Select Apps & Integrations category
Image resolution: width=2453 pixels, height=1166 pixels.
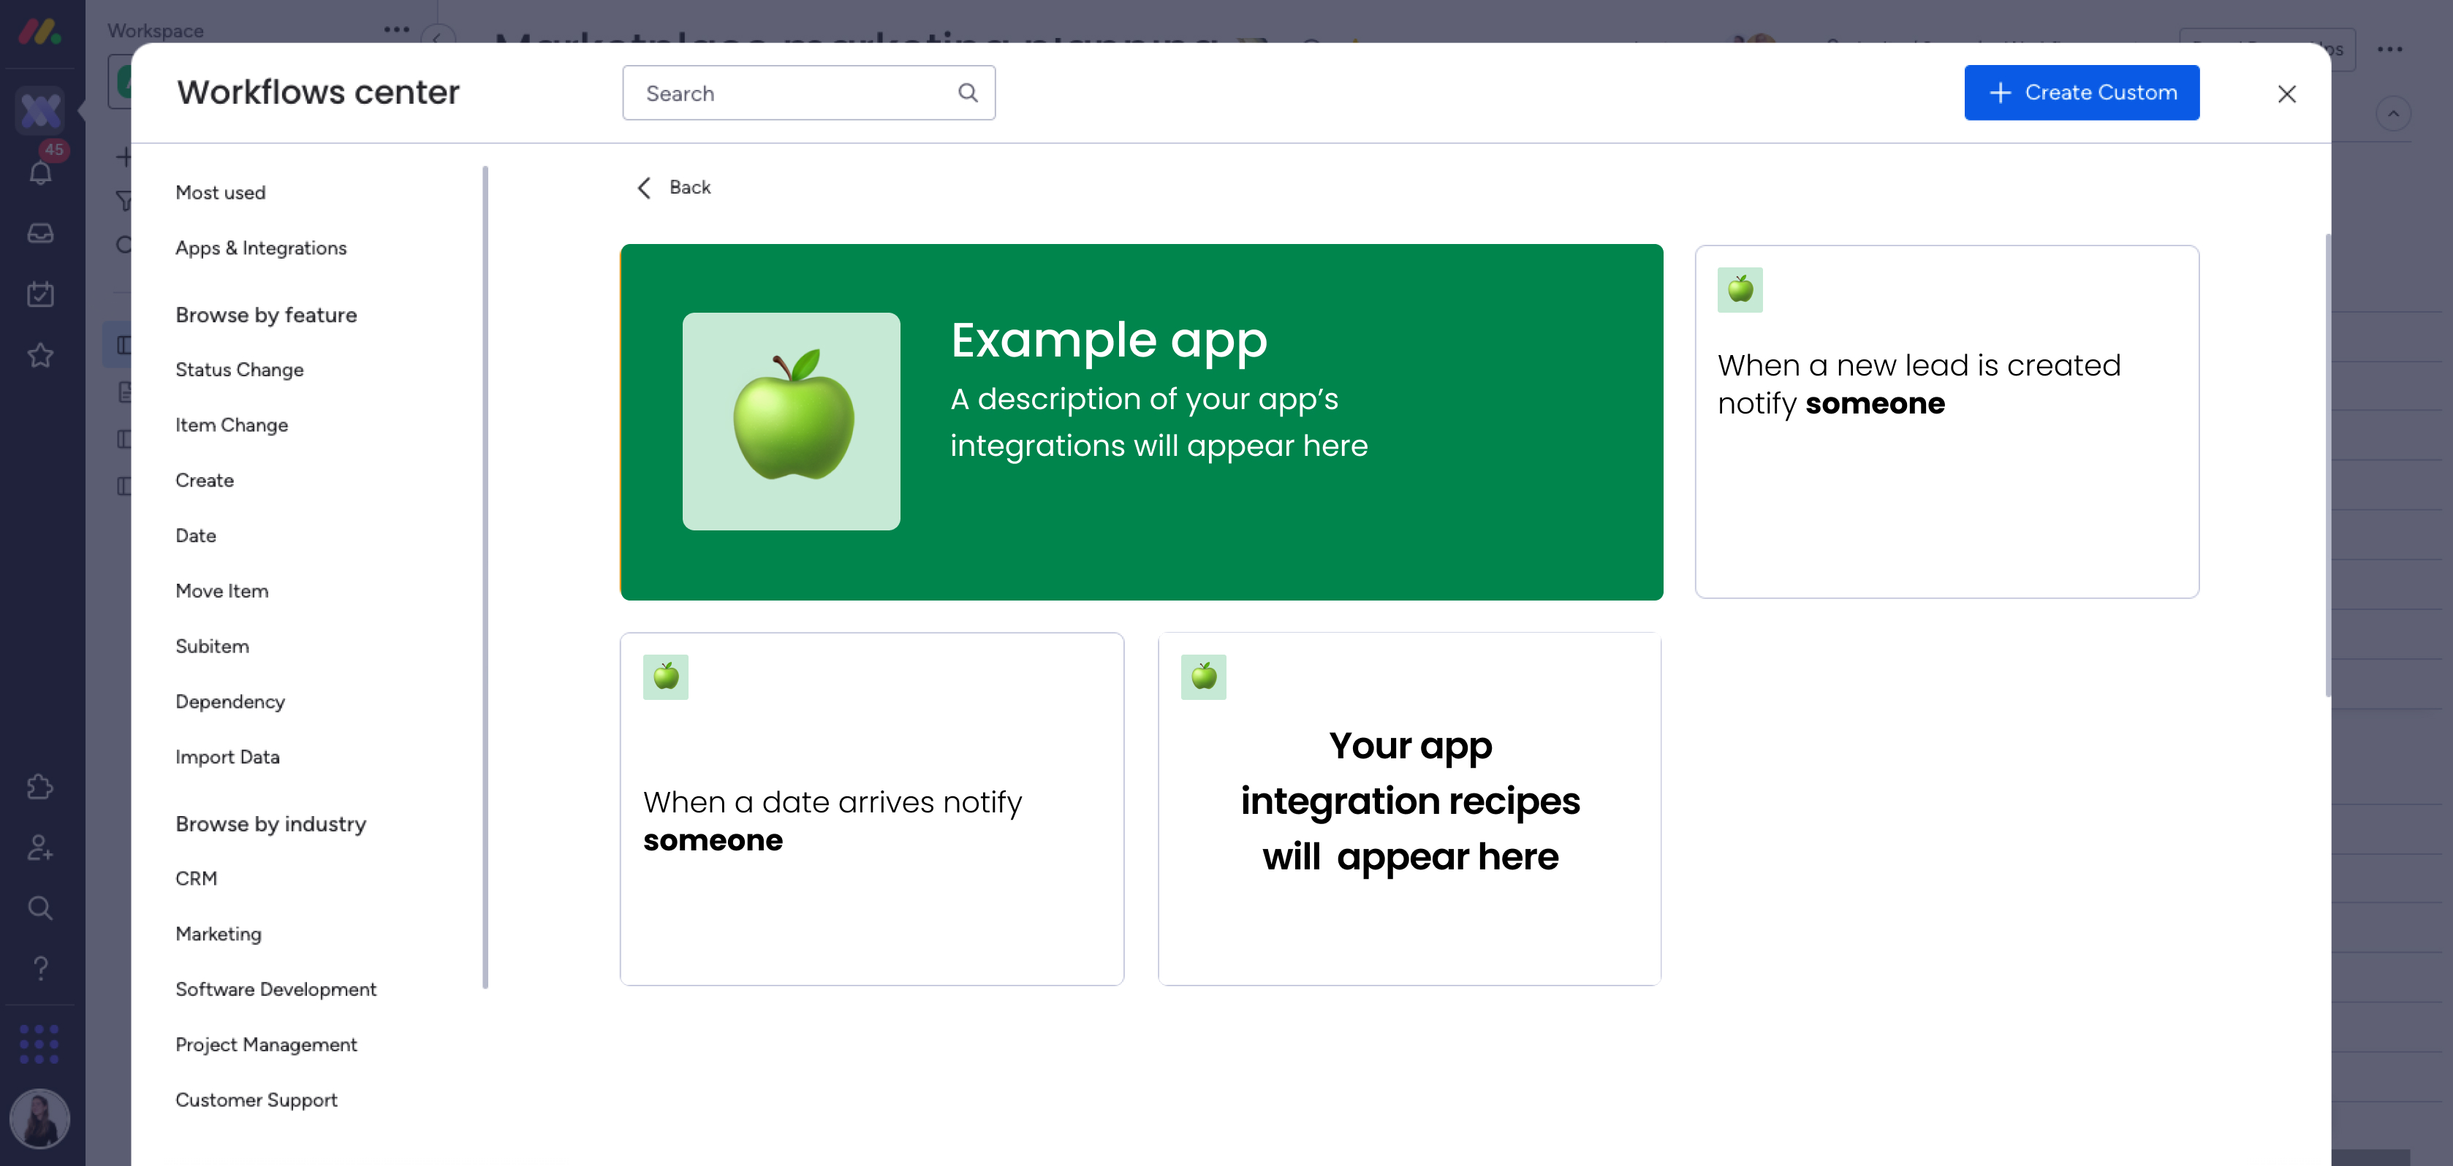tap(261, 248)
